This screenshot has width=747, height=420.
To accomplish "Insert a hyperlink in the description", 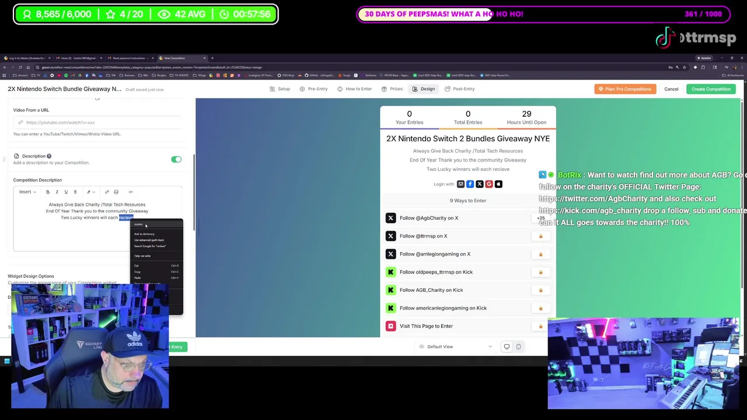I will 107,192.
